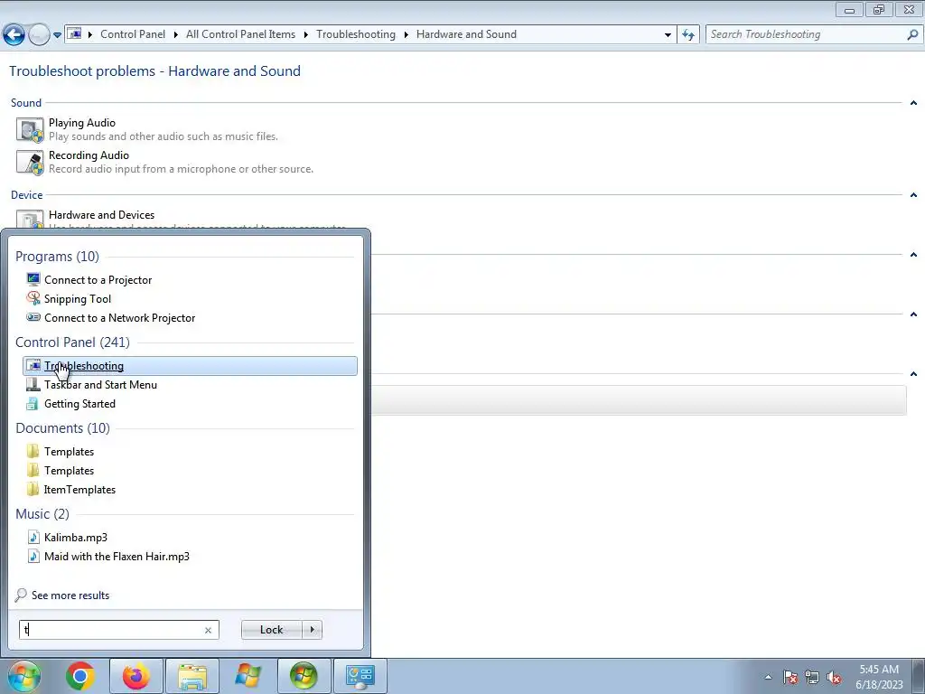Click the ItemTemplates folder icon
925x694 pixels.
(x=33, y=489)
